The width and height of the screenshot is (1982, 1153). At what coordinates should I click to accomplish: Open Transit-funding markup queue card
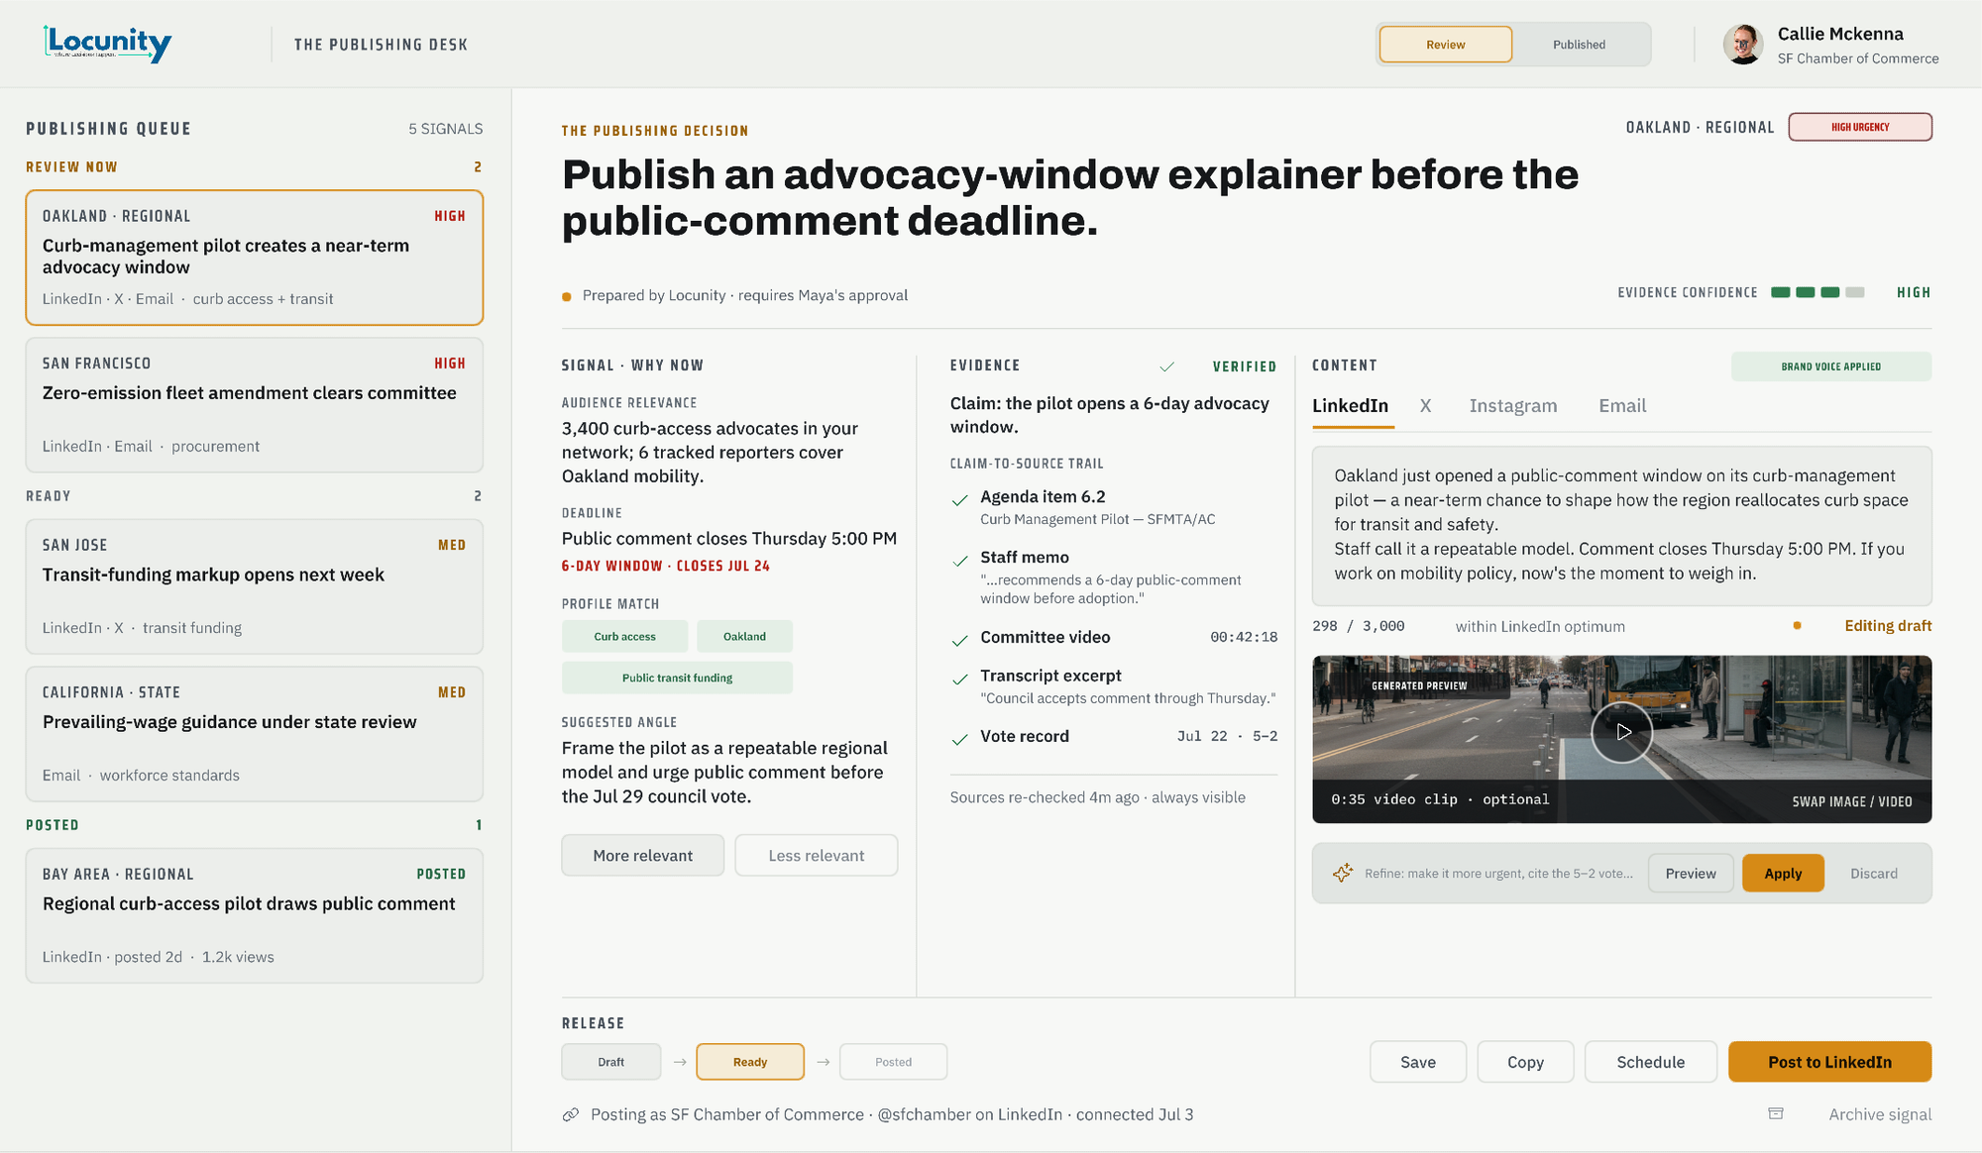(x=255, y=586)
